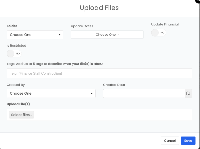Open the calendar date picker icon
This screenshot has width=200, height=149.
coord(188,94)
